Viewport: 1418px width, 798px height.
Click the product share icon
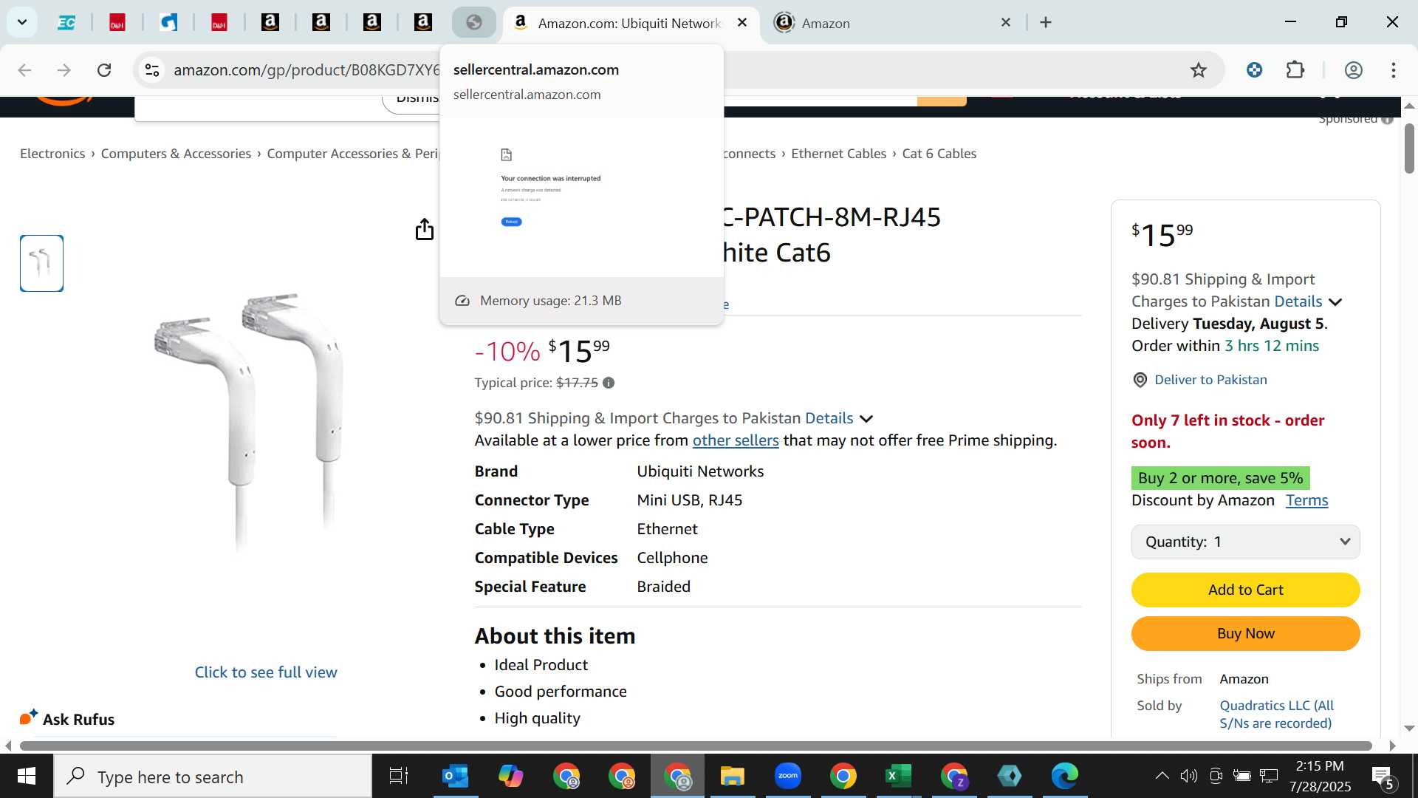pyautogui.click(x=424, y=230)
